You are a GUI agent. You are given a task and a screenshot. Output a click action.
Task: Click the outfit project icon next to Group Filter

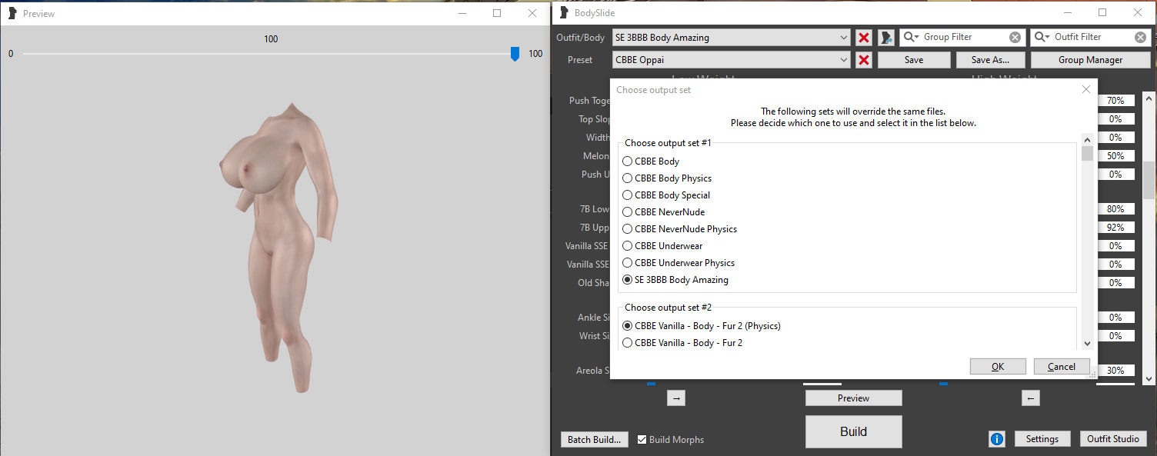(886, 37)
